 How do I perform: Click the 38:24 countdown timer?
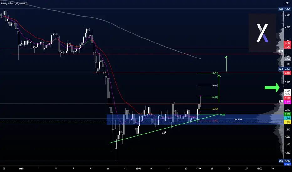tap(288, 94)
